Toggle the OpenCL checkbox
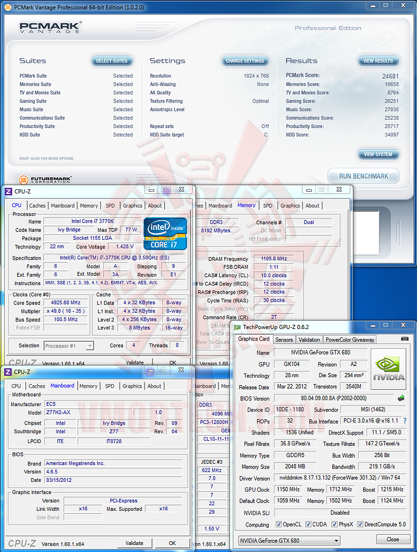417x552 pixels. click(x=279, y=524)
